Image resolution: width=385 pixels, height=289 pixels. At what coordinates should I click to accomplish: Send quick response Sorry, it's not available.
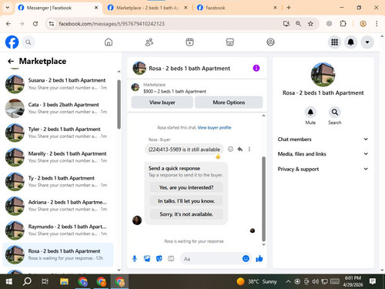click(186, 214)
